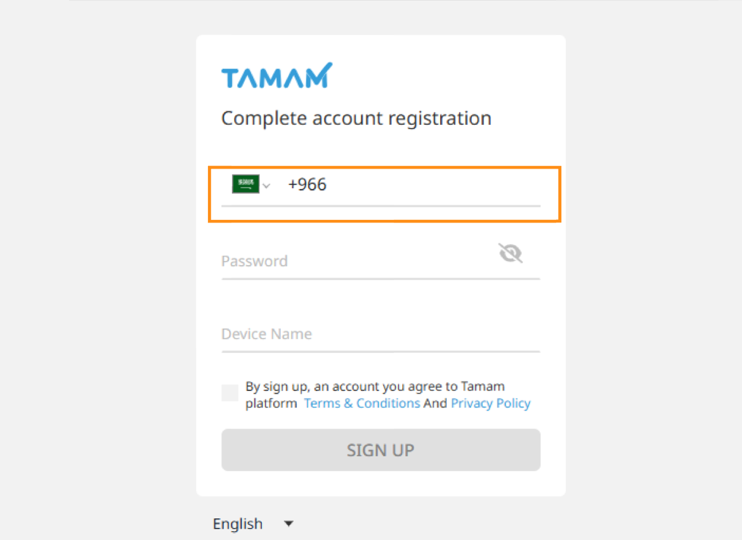Open the Privacy Policy link

point(491,403)
